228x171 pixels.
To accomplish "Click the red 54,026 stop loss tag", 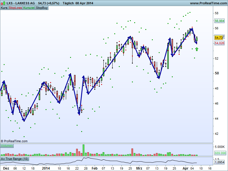I will 219,43.
